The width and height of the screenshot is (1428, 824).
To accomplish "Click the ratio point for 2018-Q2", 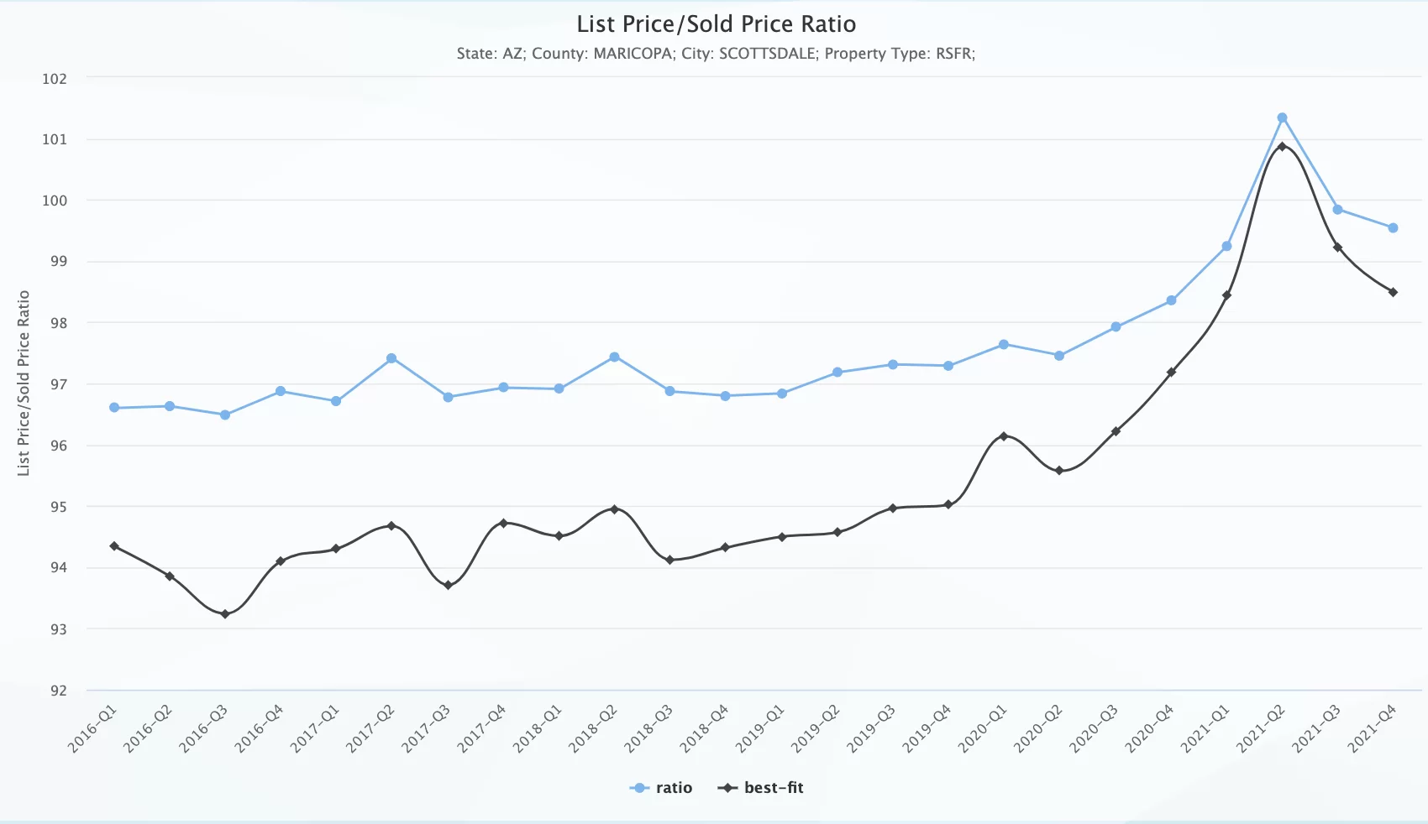I will 614,357.
